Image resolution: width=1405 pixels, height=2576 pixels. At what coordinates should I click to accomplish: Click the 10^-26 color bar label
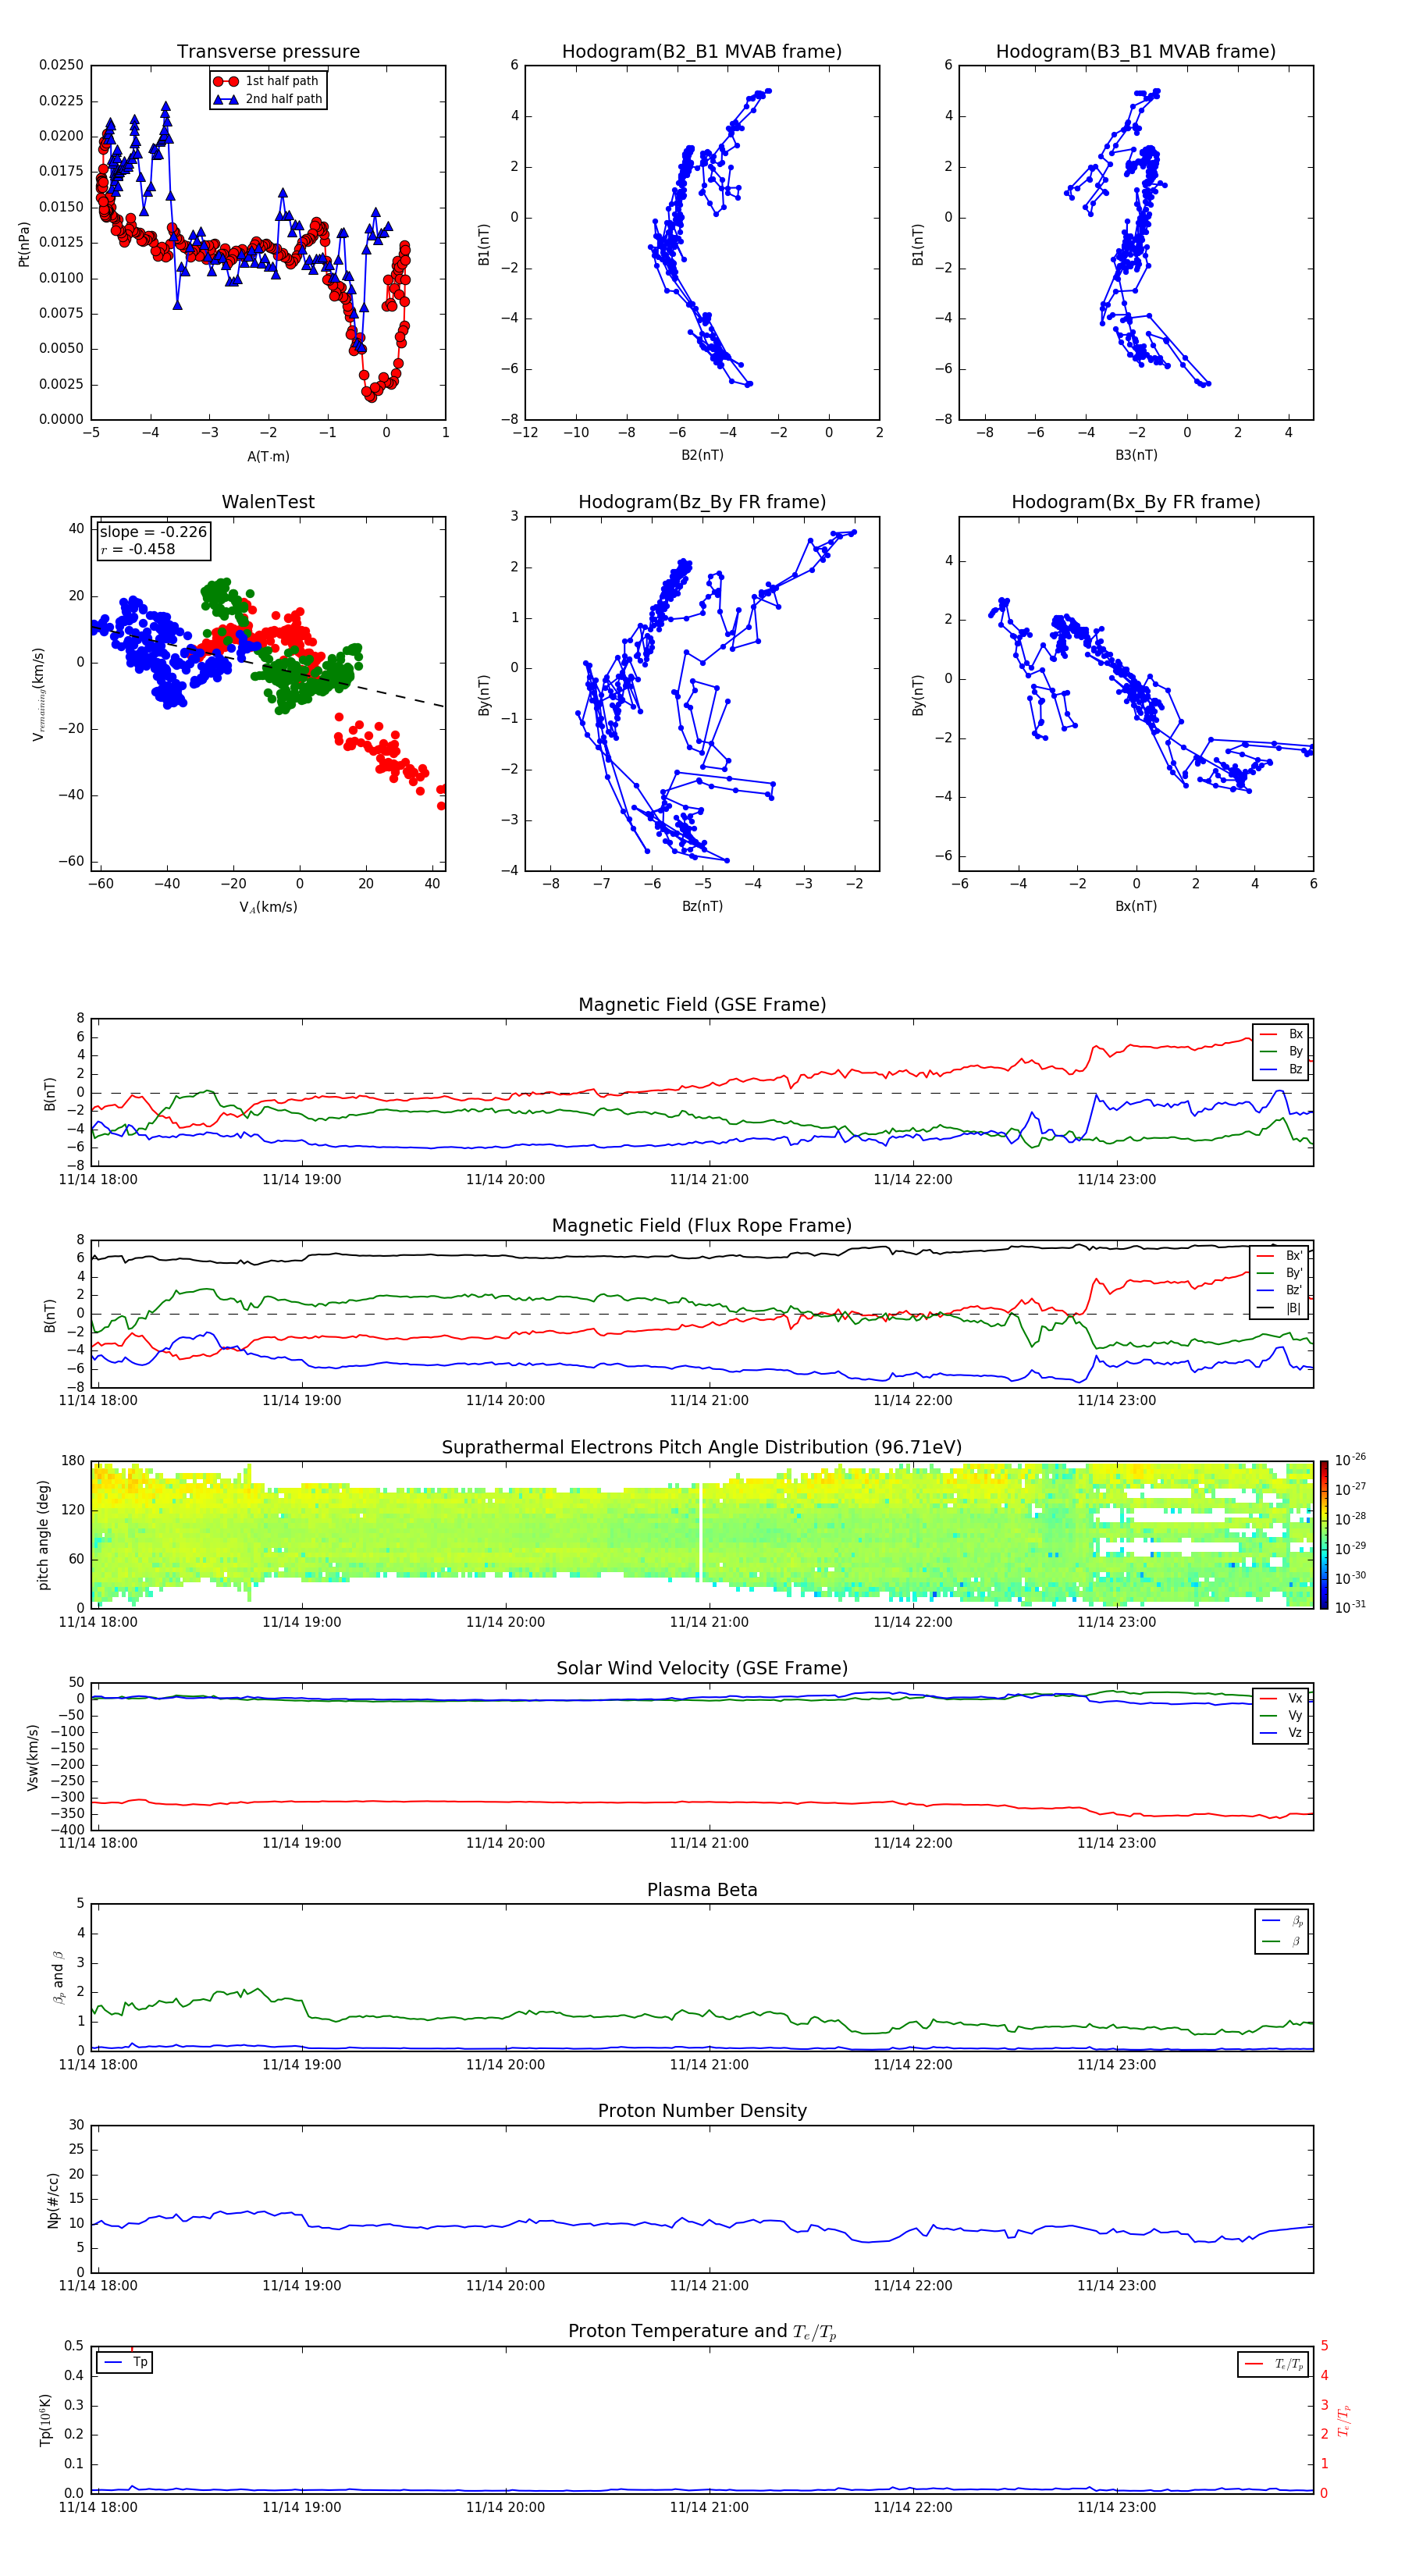coord(1350,1460)
